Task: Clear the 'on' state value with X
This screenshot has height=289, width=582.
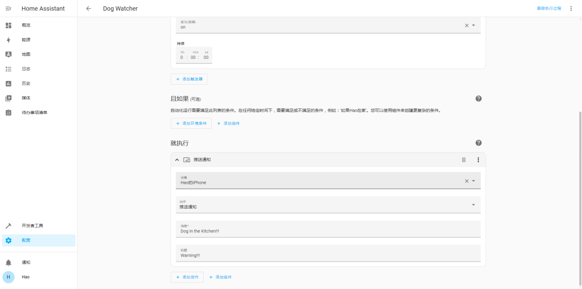Action: 467,25
